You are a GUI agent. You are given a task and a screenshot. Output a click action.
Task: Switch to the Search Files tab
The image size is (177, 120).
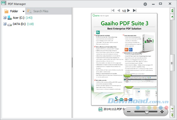coord(48,11)
